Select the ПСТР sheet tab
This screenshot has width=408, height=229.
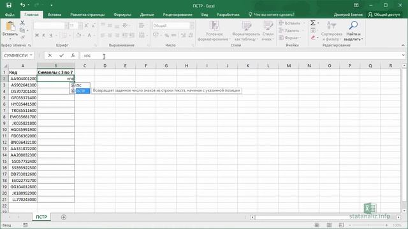(x=41, y=217)
